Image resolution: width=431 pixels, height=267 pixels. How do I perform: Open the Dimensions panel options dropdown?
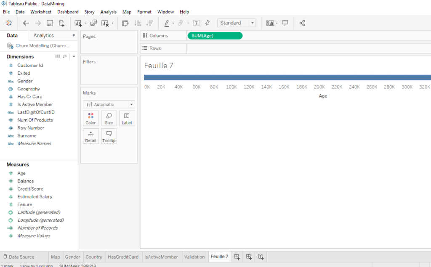[x=74, y=56]
